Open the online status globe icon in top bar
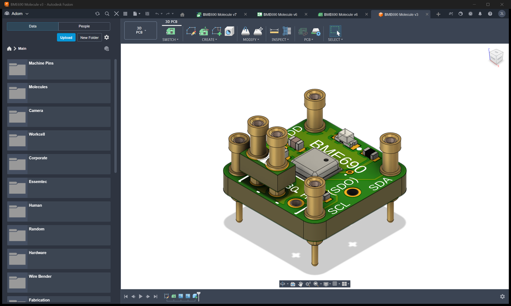511x306 pixels. point(460,14)
